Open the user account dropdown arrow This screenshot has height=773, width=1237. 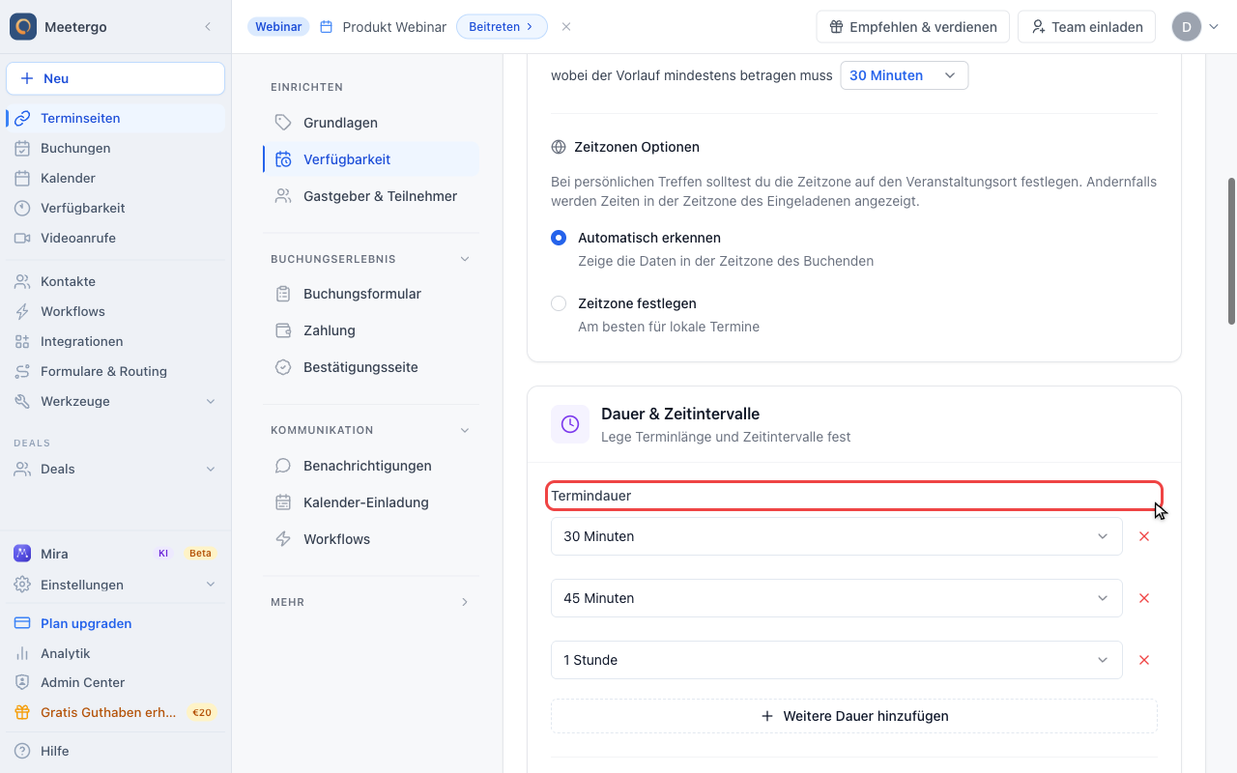tap(1214, 27)
